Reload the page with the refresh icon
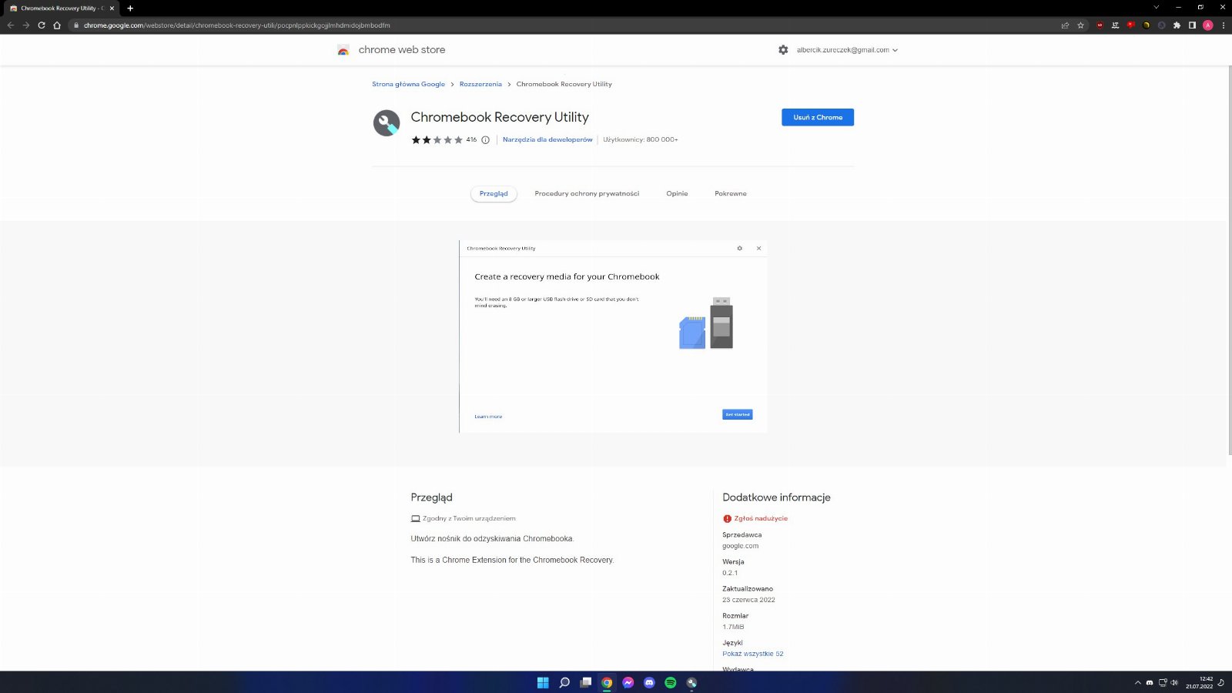This screenshot has height=693, width=1232. pos(42,25)
